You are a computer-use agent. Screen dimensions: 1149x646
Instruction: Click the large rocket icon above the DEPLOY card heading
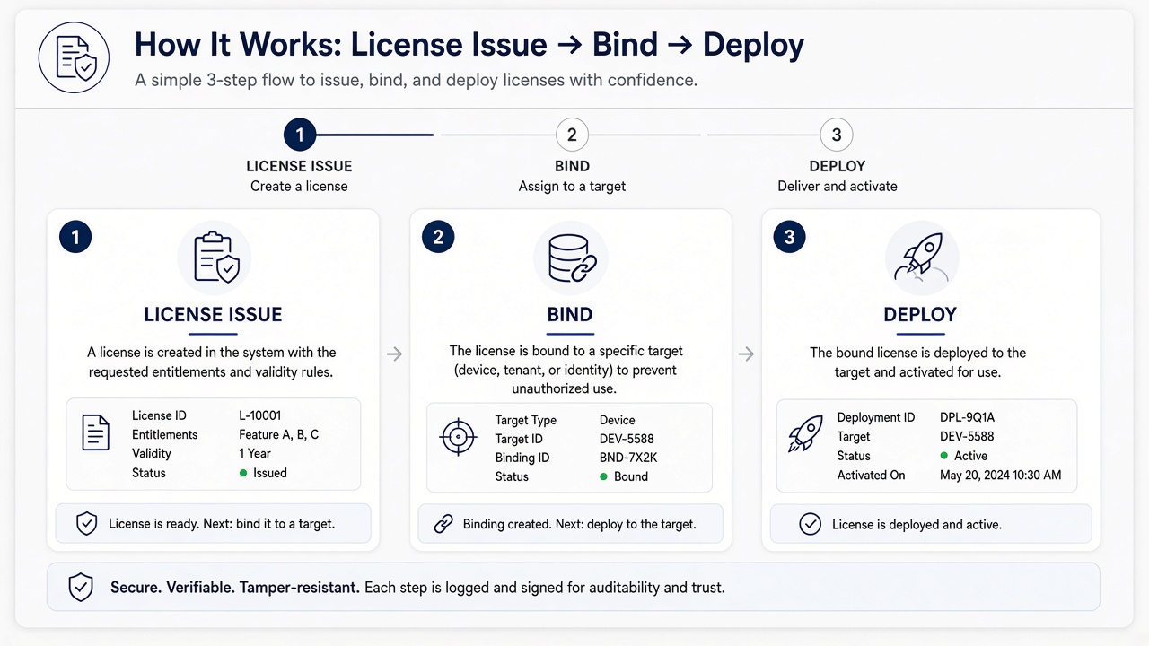tap(921, 258)
